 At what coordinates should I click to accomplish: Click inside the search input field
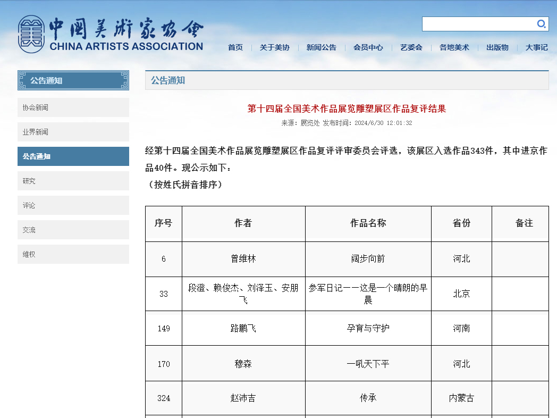(x=478, y=24)
